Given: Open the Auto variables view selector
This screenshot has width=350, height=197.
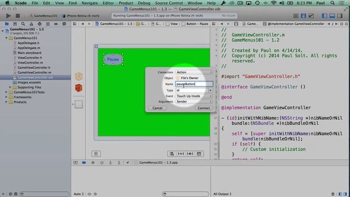Looking at the screenshot, I should tap(79, 194).
